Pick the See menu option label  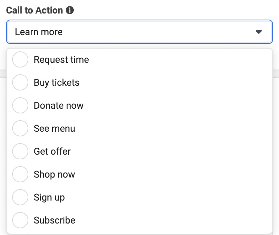(55, 128)
